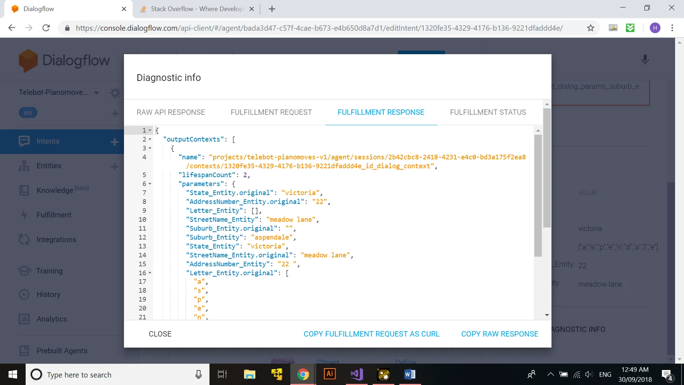
Task: Click the CLOSE button in dialog
Action: tap(160, 334)
